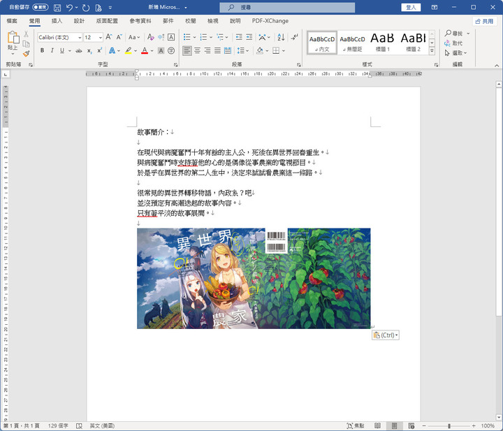Viewport: 503px width, 431px height.
Task: Apply yellow text highlight color
Action: 129,51
